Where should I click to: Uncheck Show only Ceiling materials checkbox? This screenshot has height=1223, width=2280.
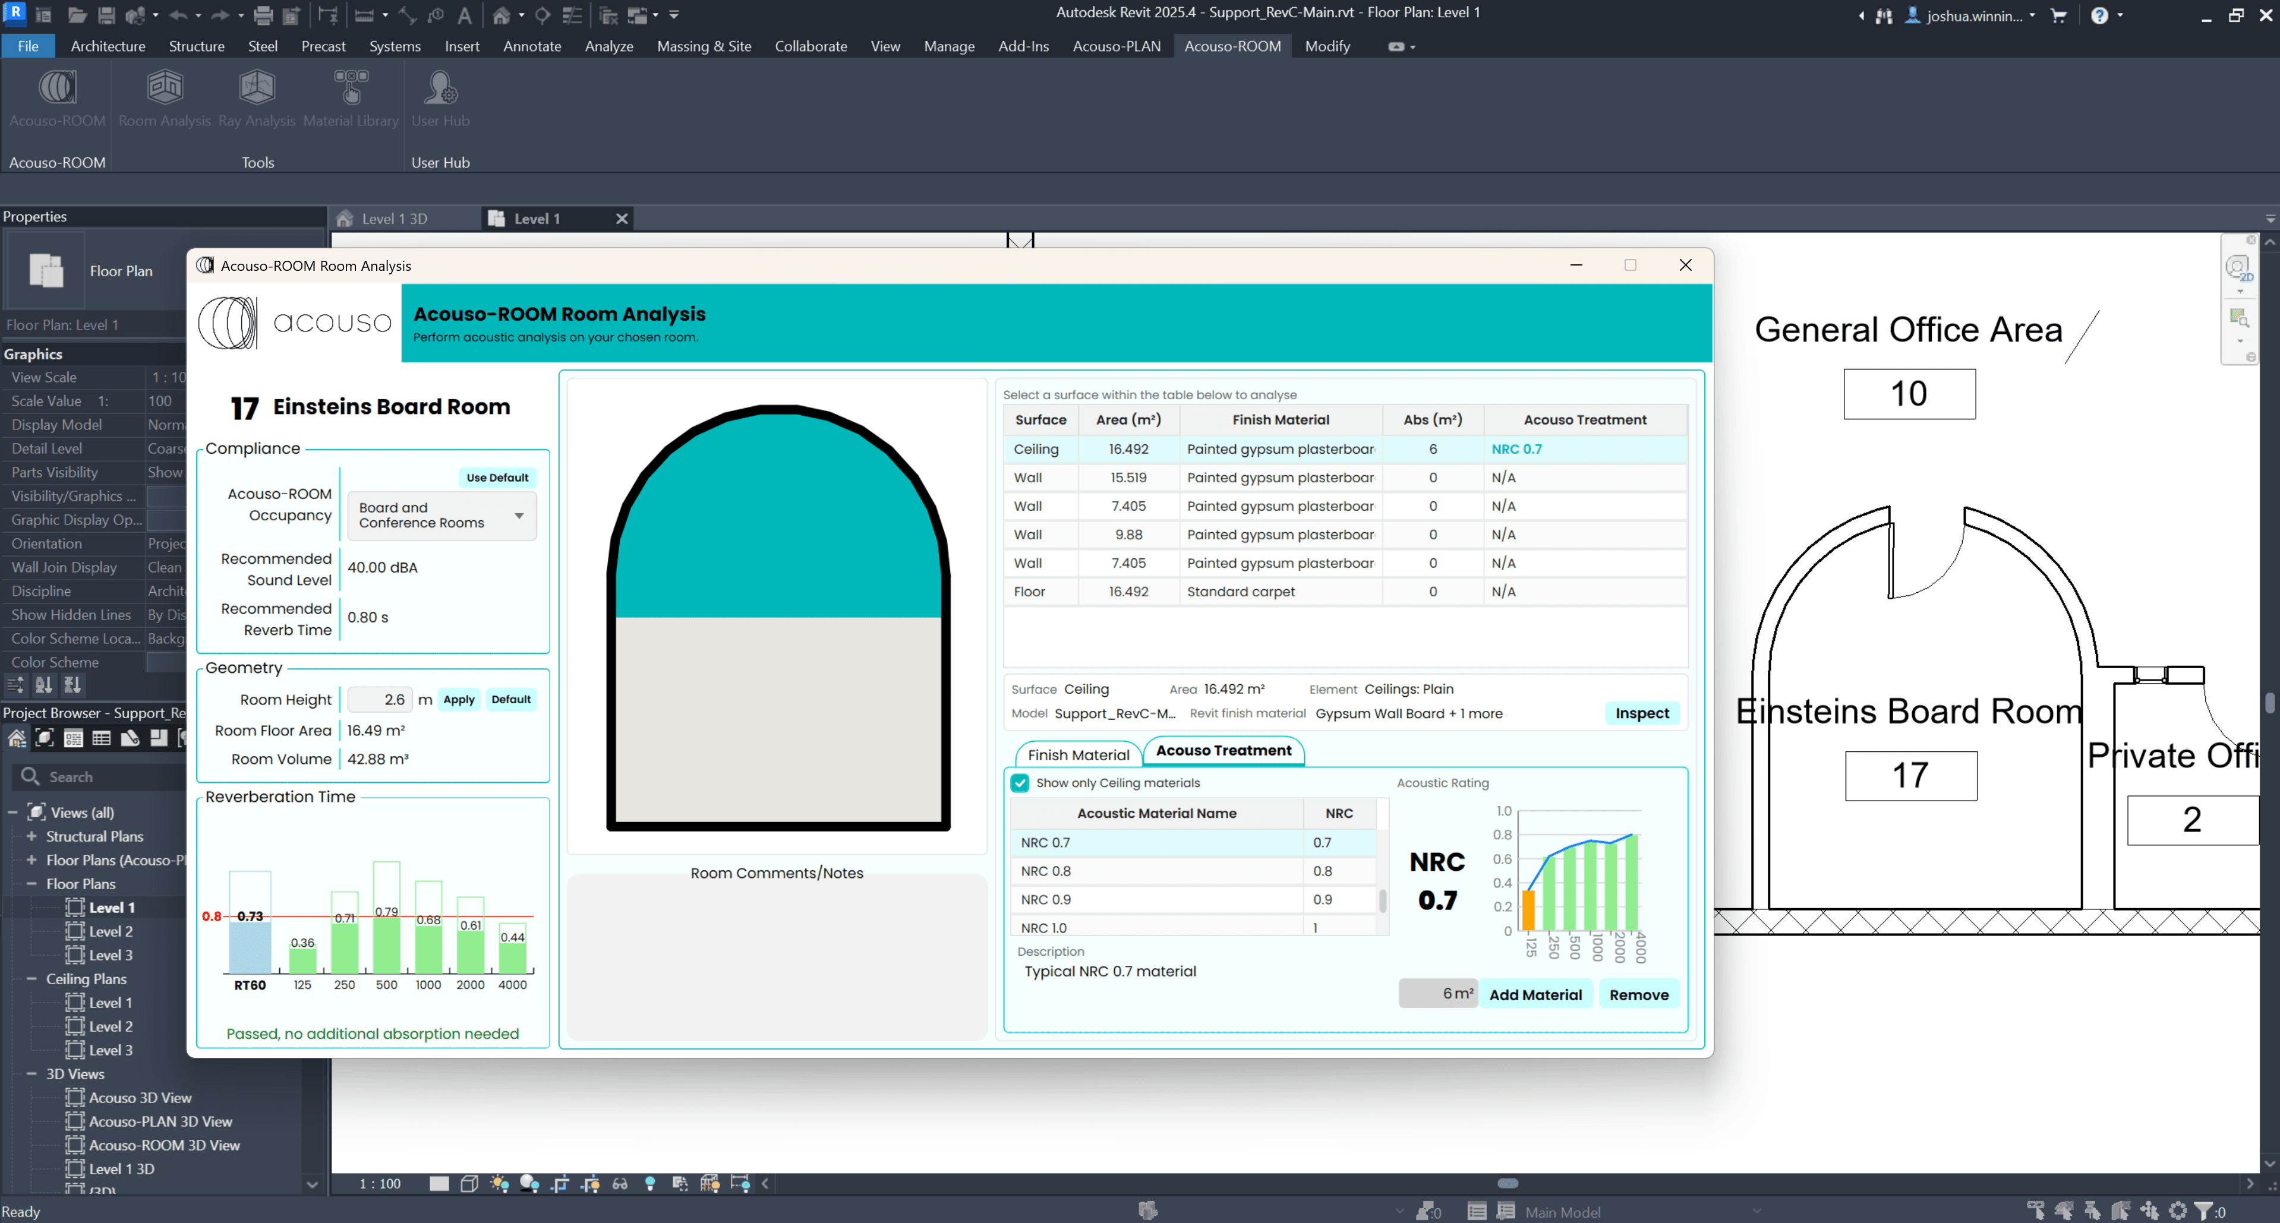(1020, 783)
